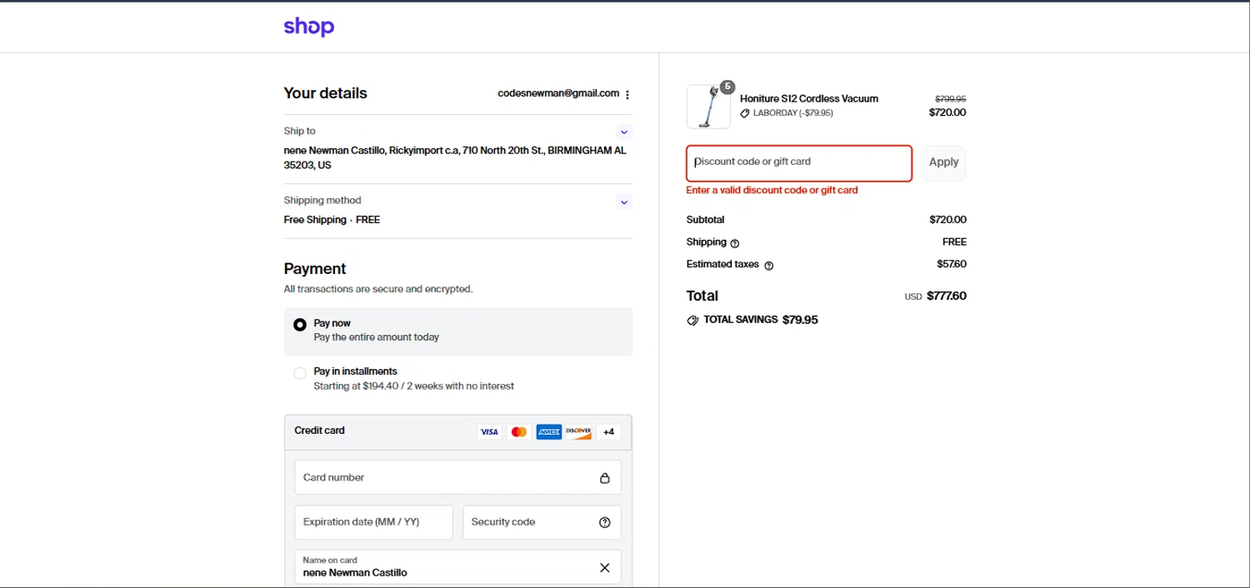Expand the Ship to address section

coord(624,132)
